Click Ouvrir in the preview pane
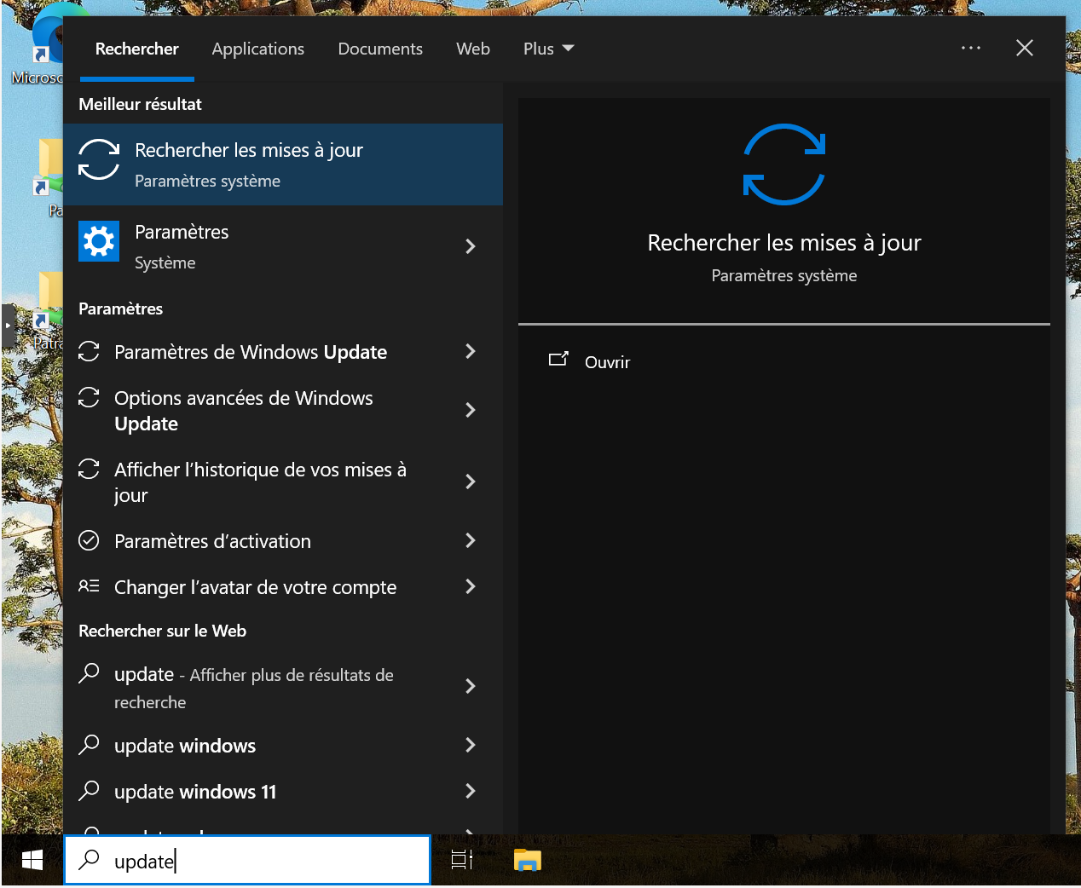The width and height of the screenshot is (1081, 888). click(607, 362)
